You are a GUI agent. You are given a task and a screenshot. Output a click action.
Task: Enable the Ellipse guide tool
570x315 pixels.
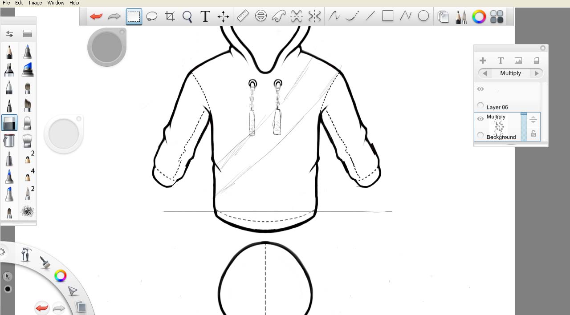(x=261, y=16)
